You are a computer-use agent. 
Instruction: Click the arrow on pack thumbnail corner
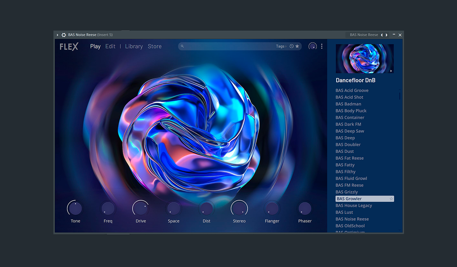[391, 71]
